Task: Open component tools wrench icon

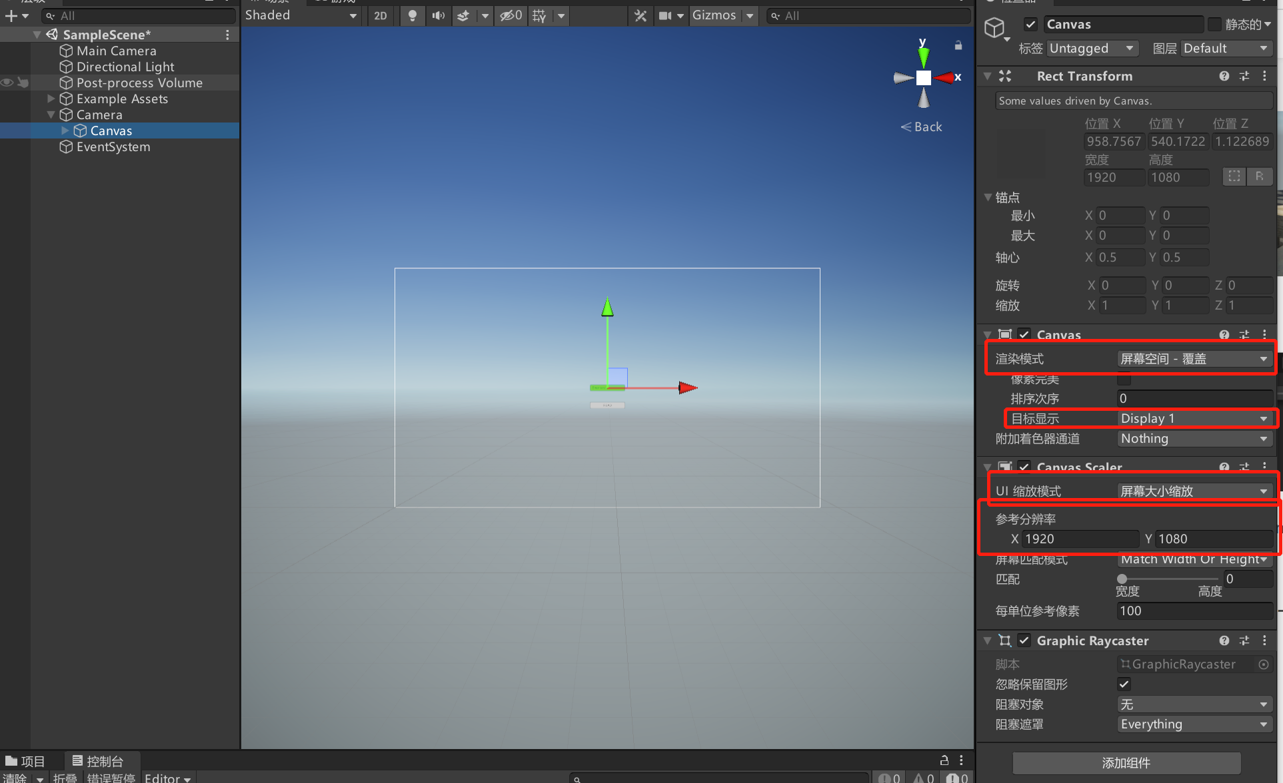Action: [x=641, y=15]
